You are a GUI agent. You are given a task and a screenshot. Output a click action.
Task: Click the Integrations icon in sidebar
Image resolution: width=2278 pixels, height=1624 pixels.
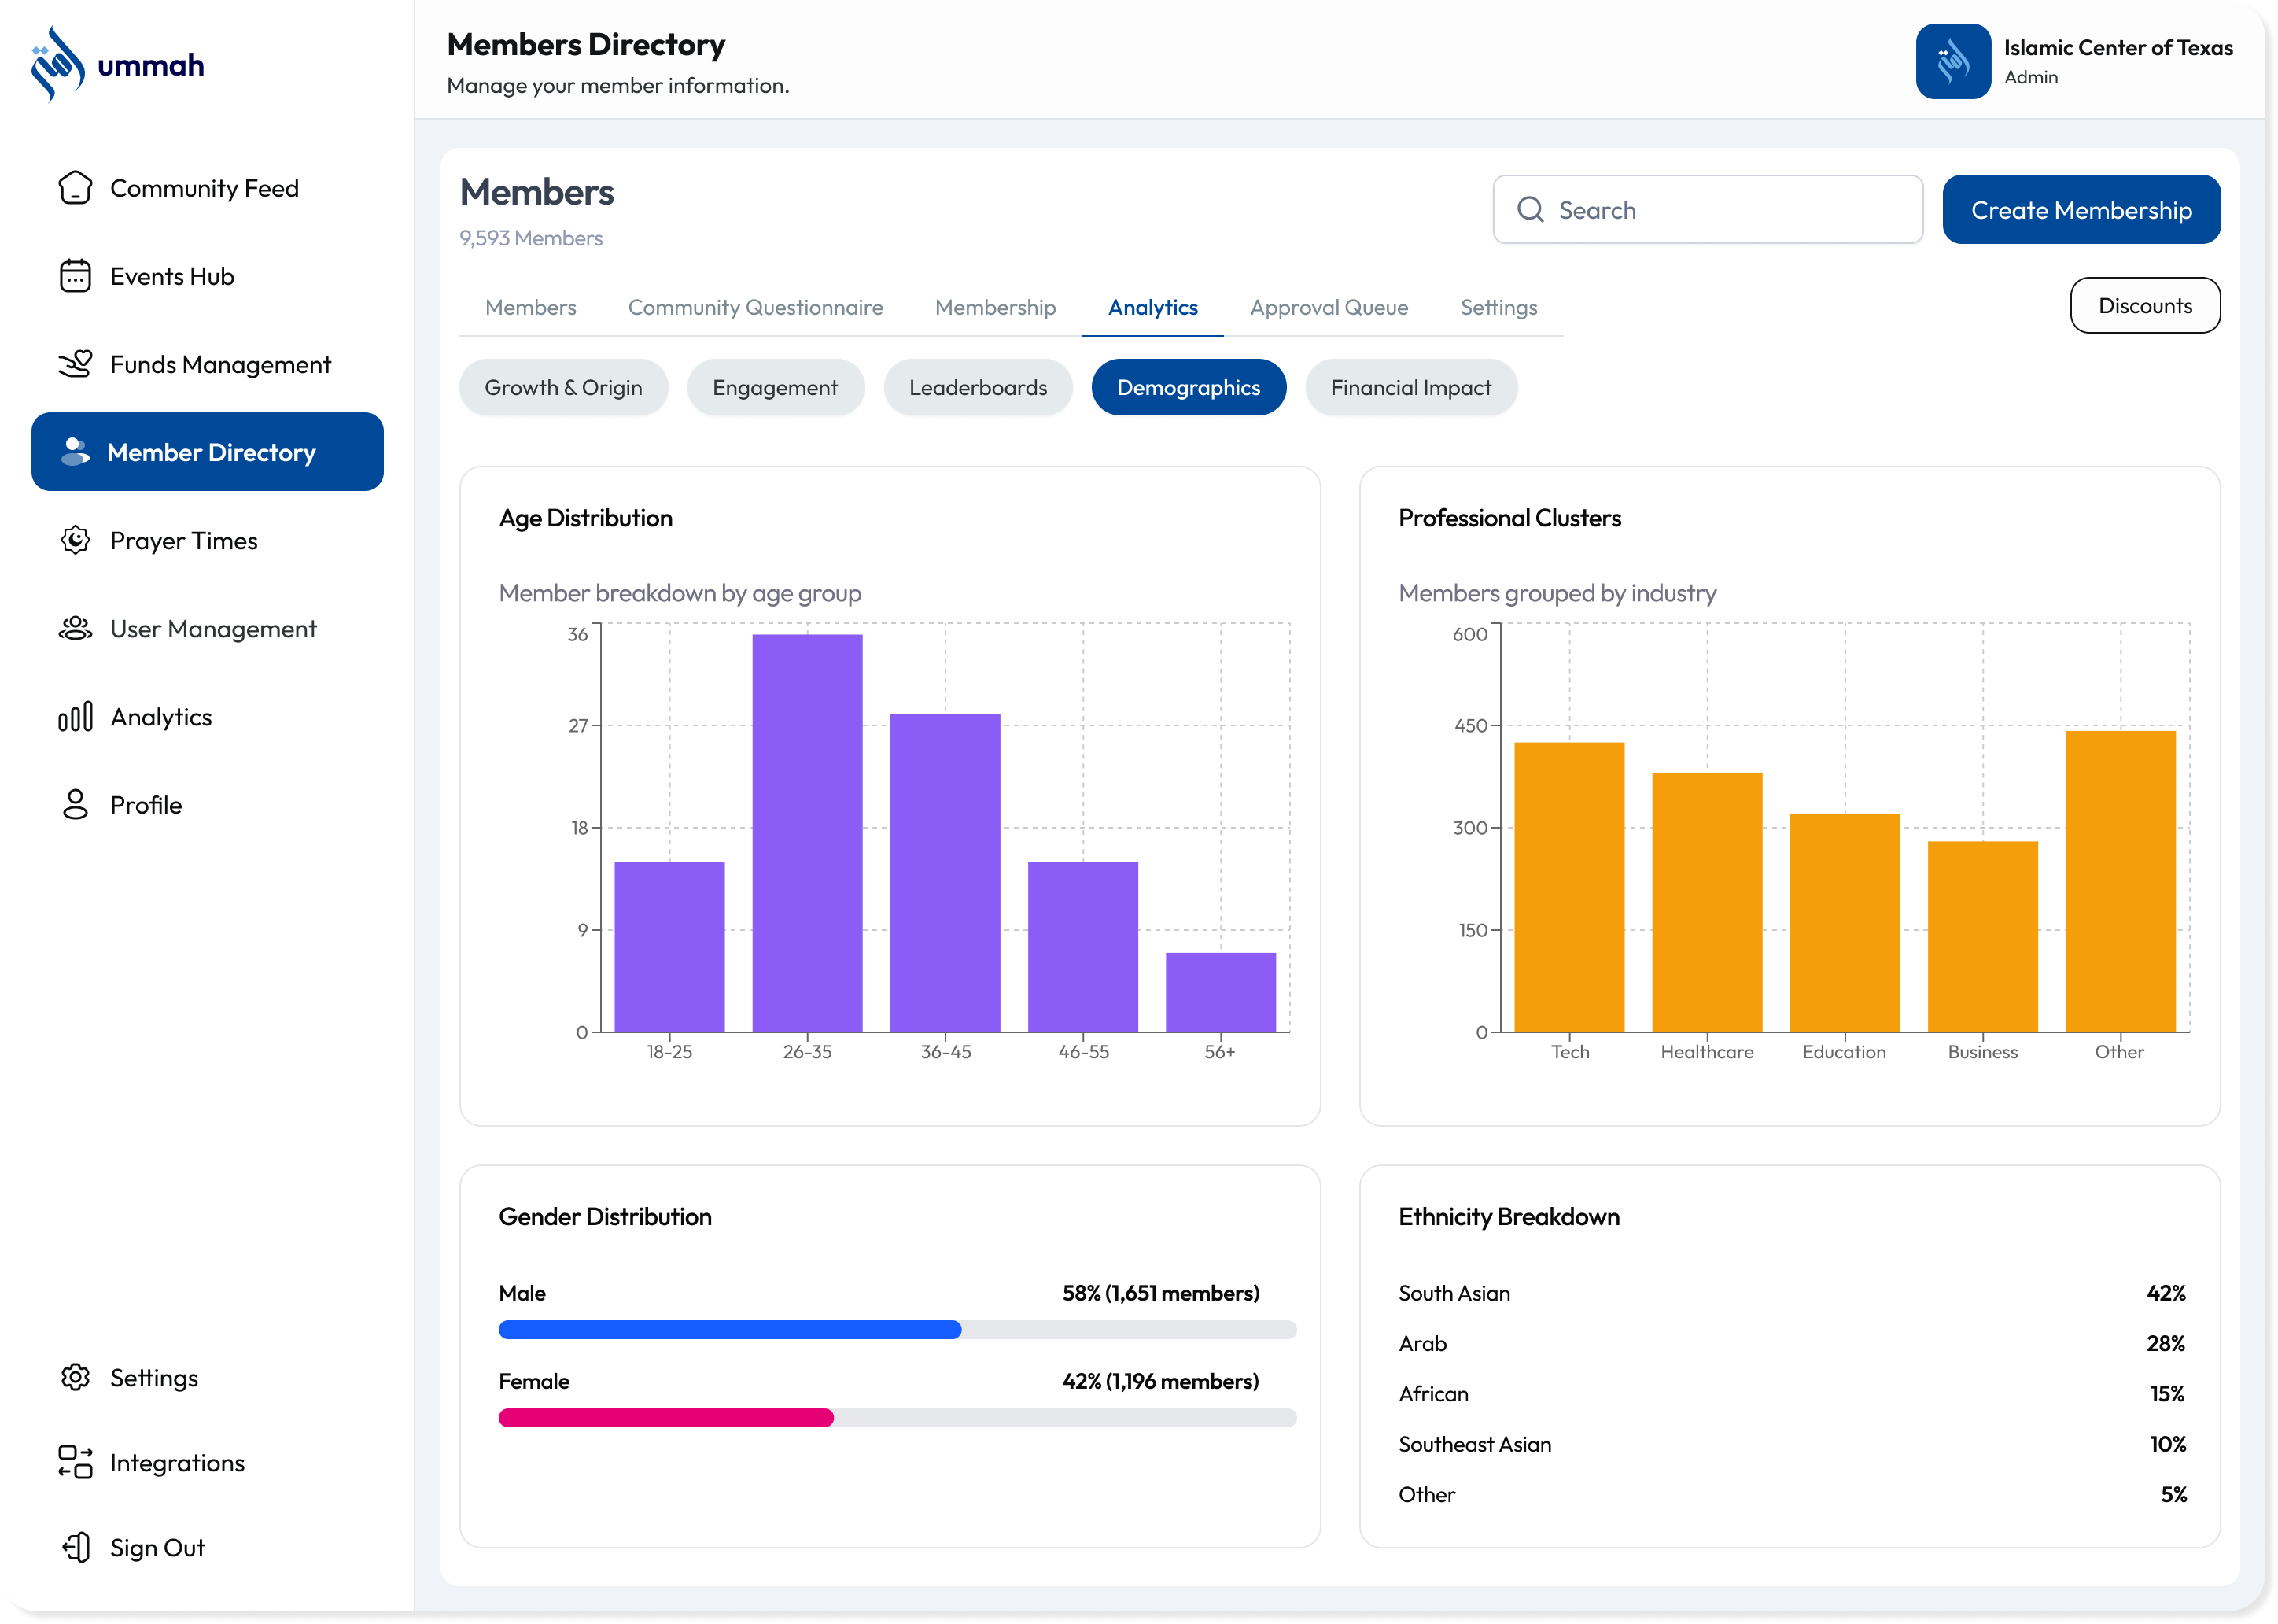coord(75,1462)
